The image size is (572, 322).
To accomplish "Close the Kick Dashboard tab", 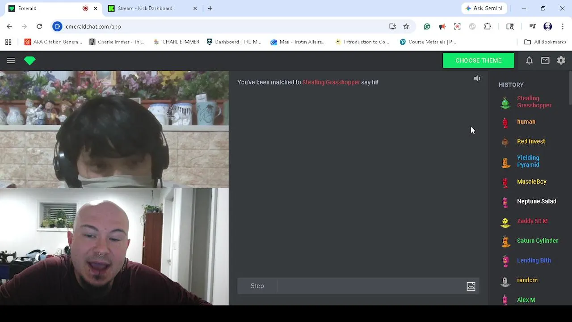I will [x=195, y=8].
